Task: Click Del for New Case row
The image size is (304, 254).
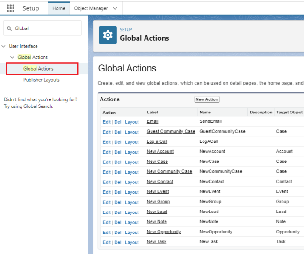Action: point(118,162)
